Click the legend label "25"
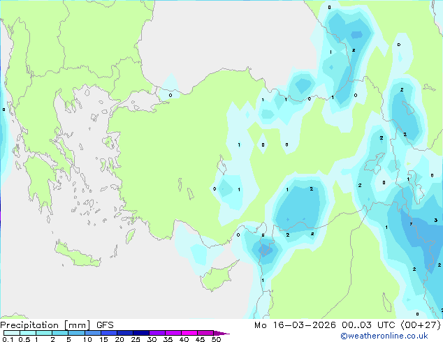 point(136,339)
